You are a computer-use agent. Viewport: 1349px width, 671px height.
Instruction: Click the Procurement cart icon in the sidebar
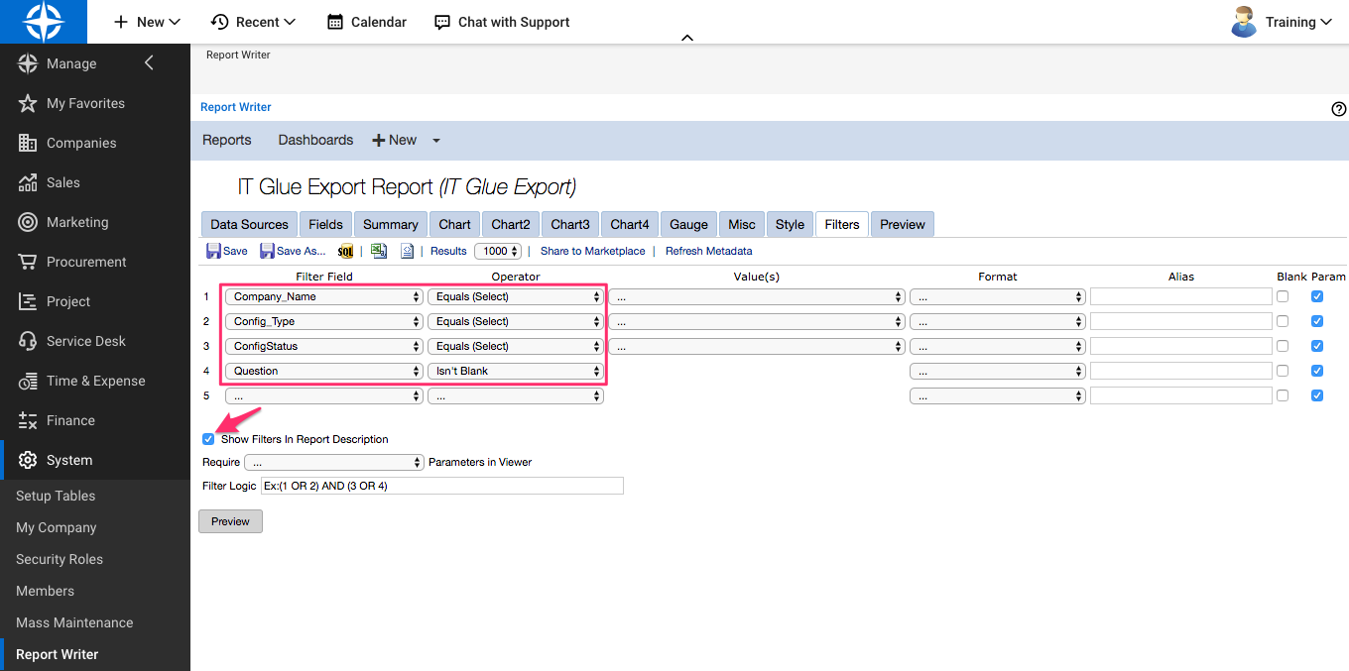[x=29, y=262]
